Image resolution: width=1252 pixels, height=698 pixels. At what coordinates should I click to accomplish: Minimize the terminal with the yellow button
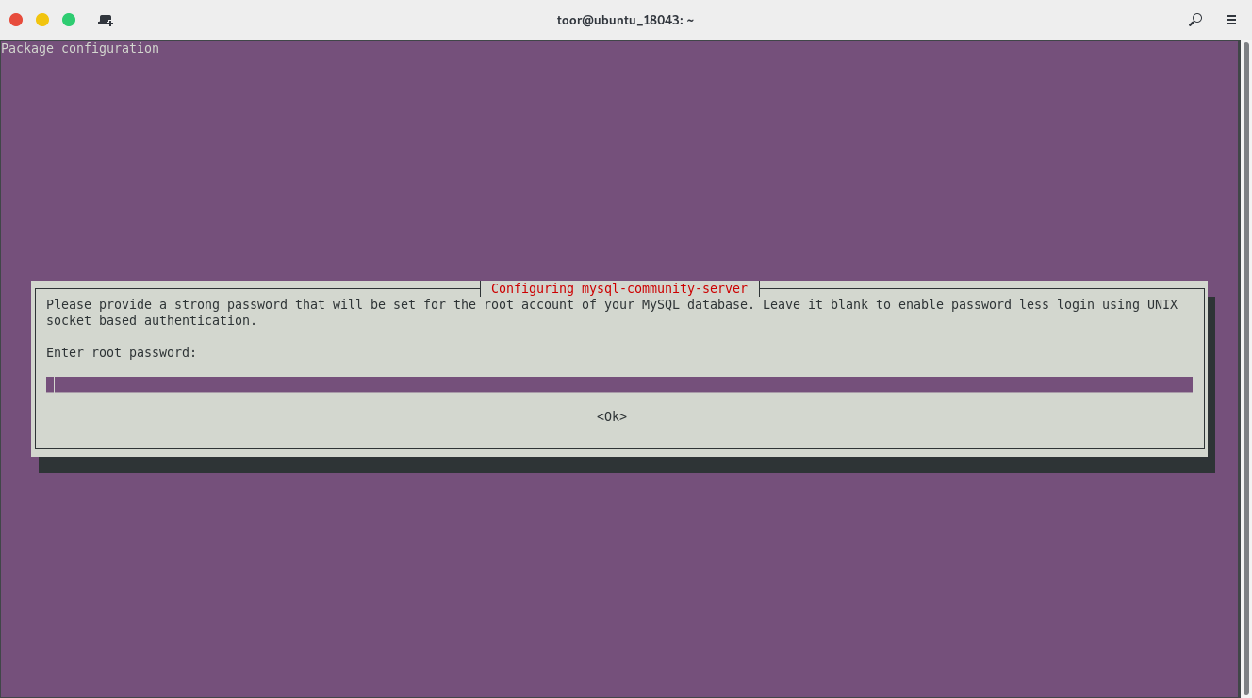point(42,20)
